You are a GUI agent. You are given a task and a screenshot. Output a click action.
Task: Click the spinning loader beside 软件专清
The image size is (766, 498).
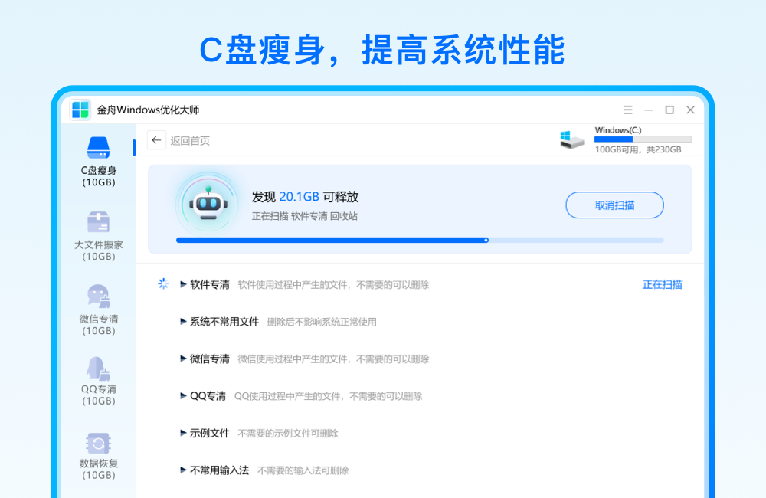click(x=163, y=283)
